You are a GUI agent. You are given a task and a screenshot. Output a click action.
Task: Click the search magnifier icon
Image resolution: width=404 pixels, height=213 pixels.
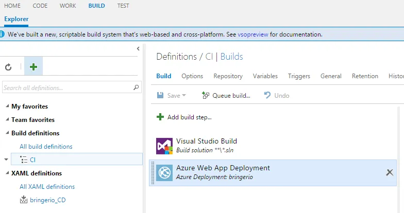point(137,87)
